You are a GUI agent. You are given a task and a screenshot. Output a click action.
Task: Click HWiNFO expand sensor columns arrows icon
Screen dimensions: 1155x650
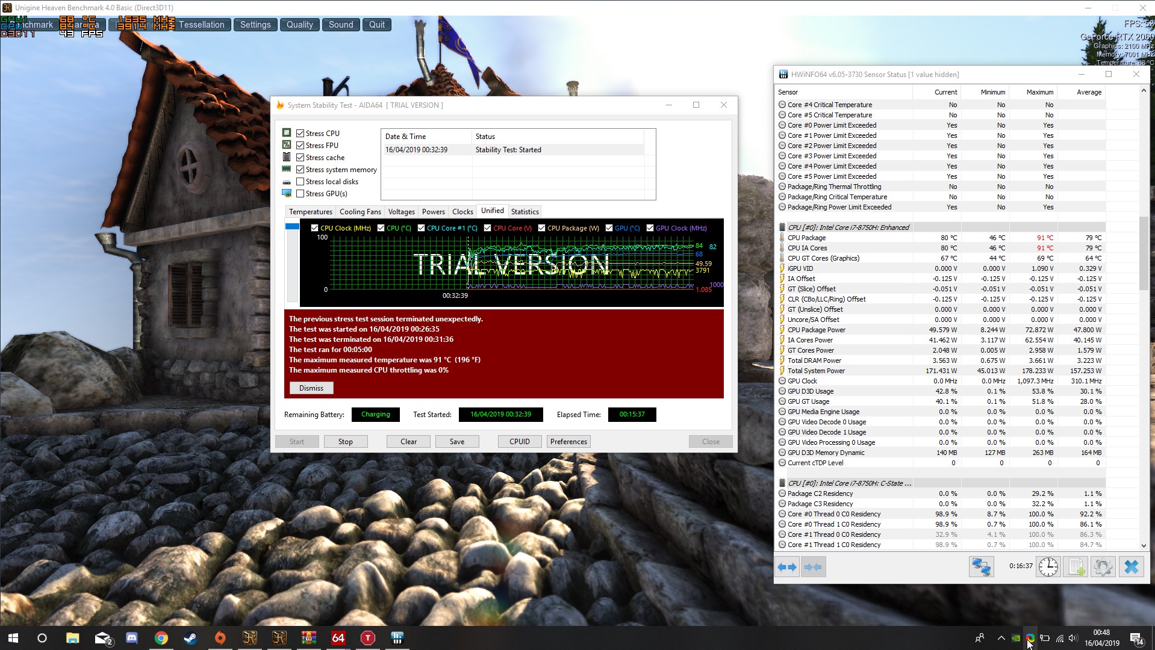point(787,567)
